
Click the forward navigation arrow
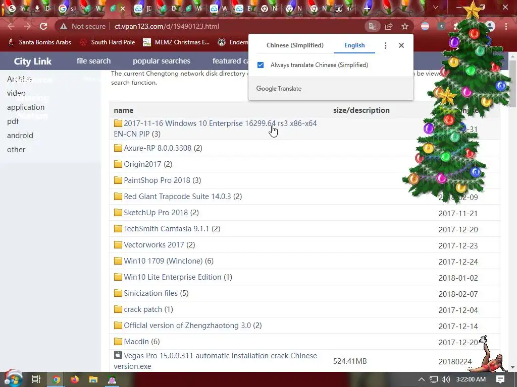tap(27, 26)
